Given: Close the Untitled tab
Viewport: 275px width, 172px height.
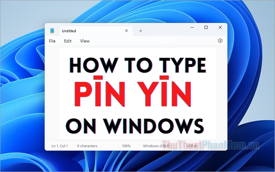Looking at the screenshot, I should 126,31.
